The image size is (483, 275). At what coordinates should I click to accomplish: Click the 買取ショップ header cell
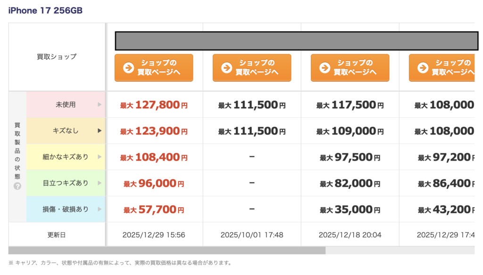(57, 57)
